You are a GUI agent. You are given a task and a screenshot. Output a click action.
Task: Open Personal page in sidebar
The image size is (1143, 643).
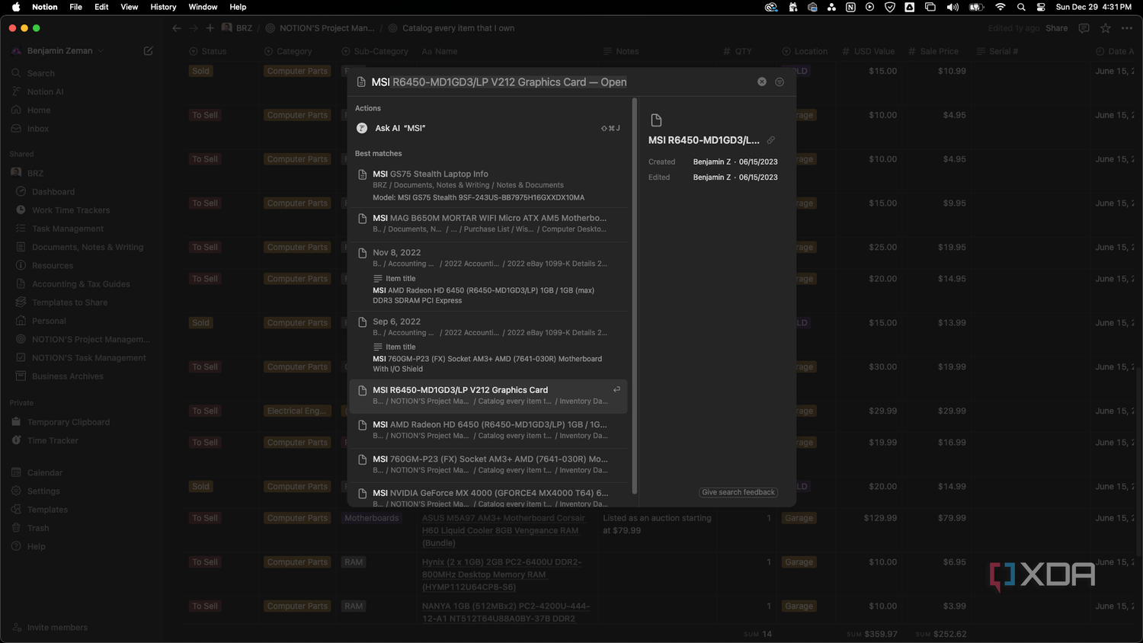(x=49, y=321)
